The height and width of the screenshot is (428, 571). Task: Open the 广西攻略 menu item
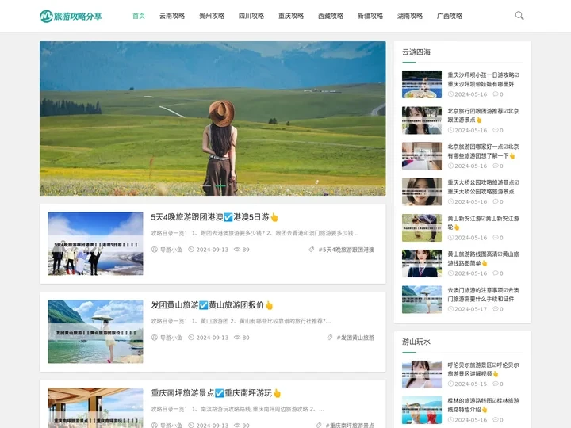(450, 16)
